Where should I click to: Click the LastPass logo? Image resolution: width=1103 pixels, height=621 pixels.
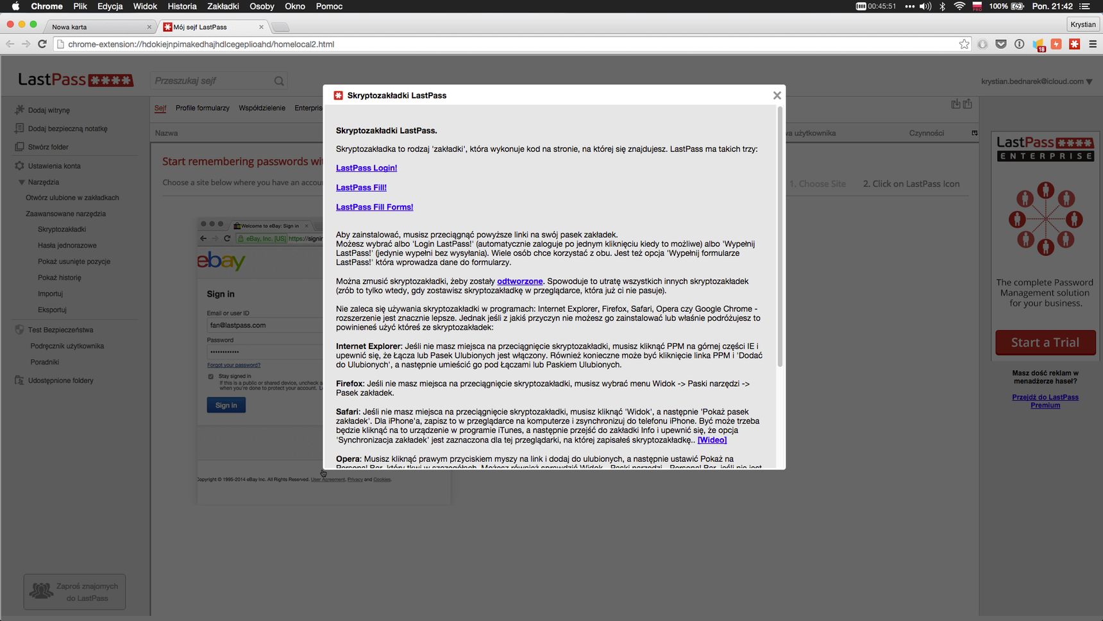coord(76,80)
